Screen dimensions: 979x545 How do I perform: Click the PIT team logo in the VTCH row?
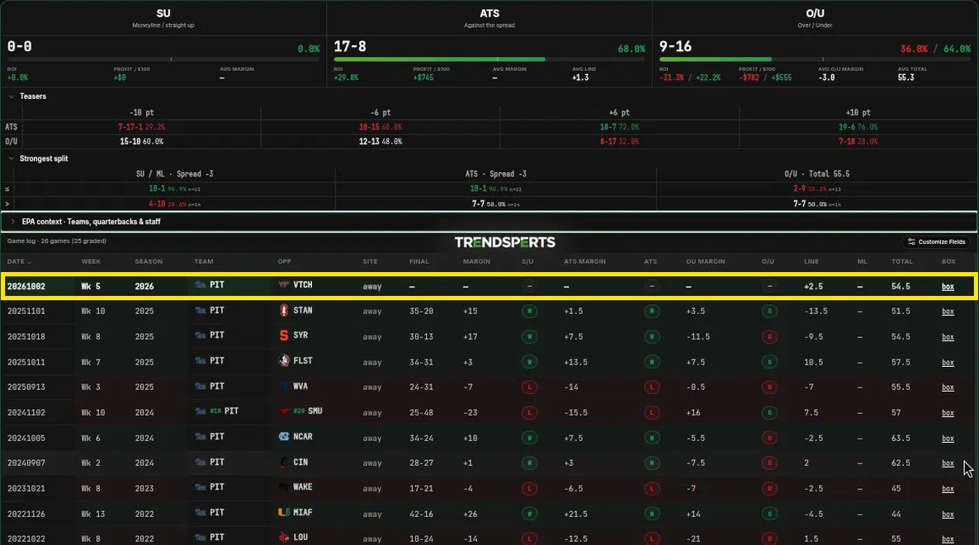pyautogui.click(x=201, y=284)
